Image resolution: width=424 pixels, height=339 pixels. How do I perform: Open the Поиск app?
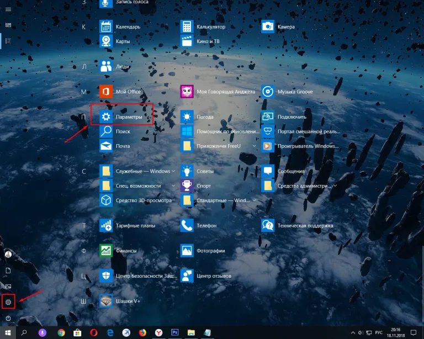tap(115, 131)
